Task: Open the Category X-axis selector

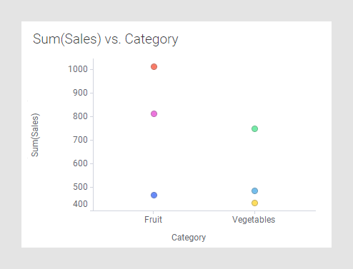Action: tap(189, 238)
